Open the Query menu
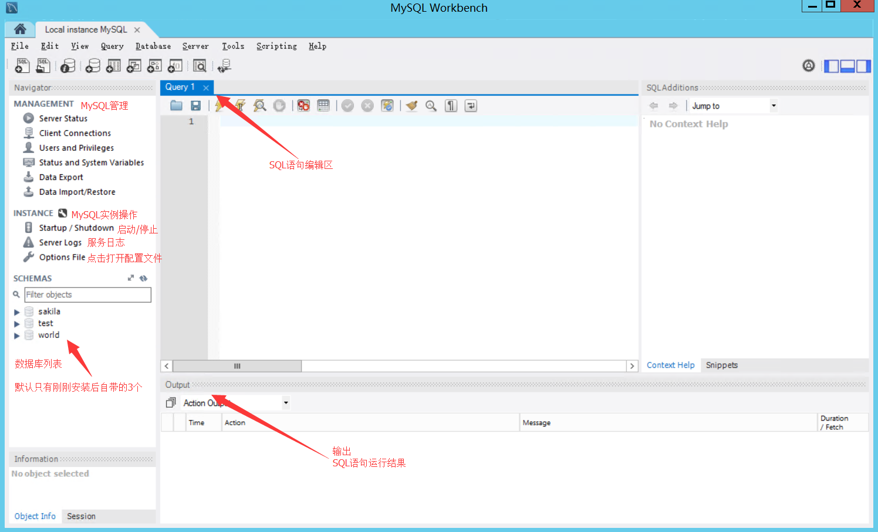This screenshot has width=878, height=532. [x=112, y=46]
